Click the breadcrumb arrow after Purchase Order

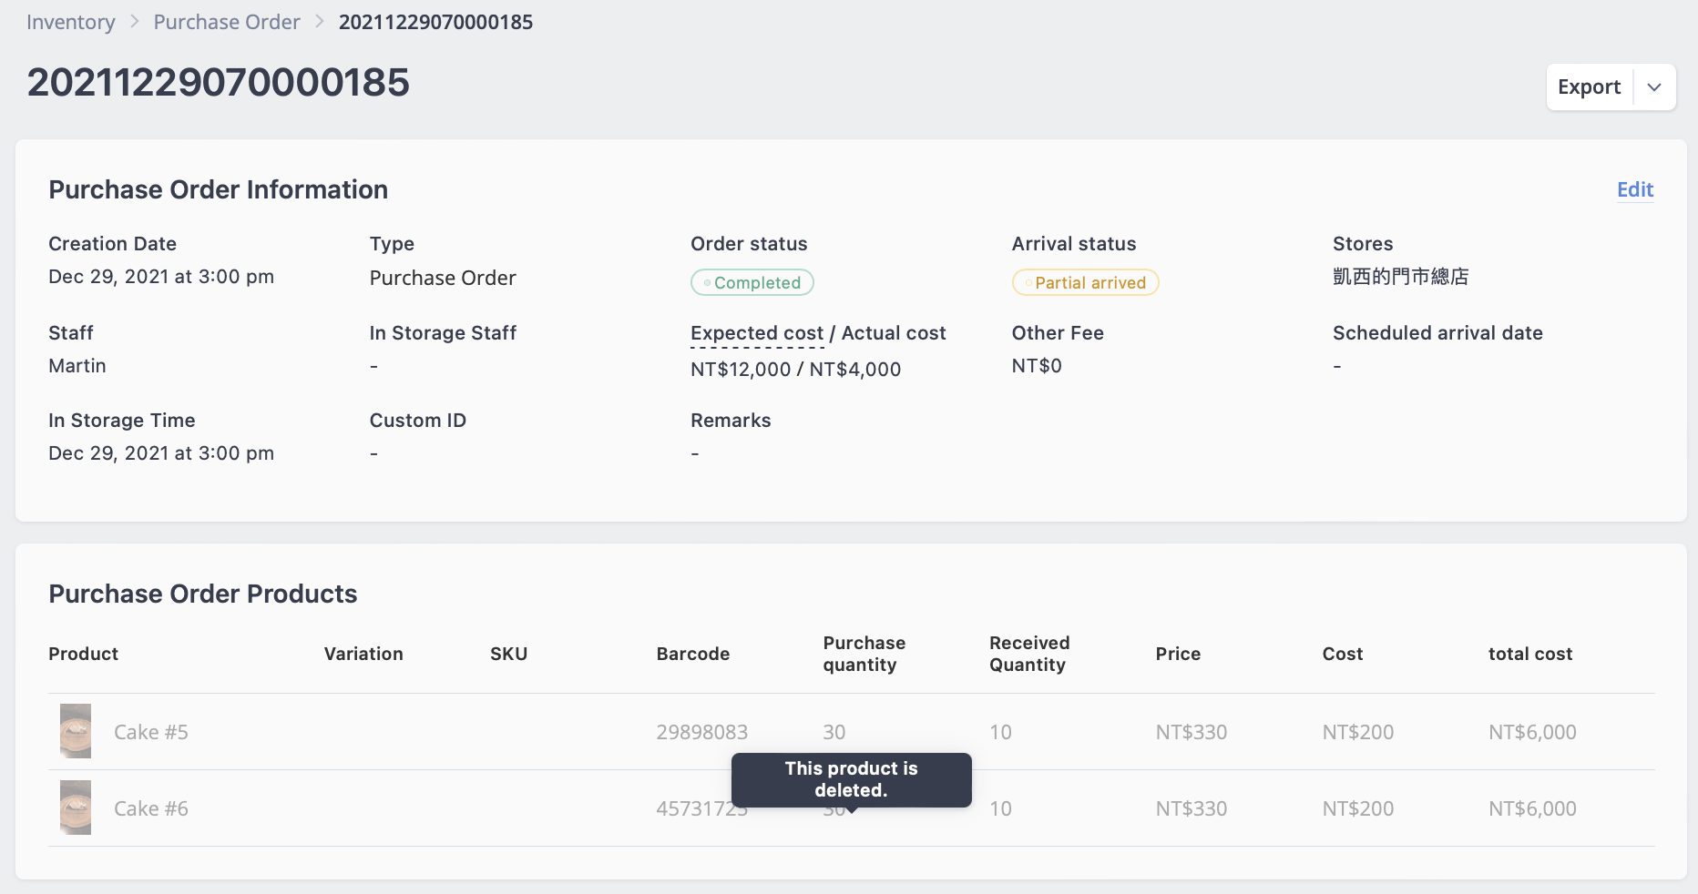click(320, 22)
